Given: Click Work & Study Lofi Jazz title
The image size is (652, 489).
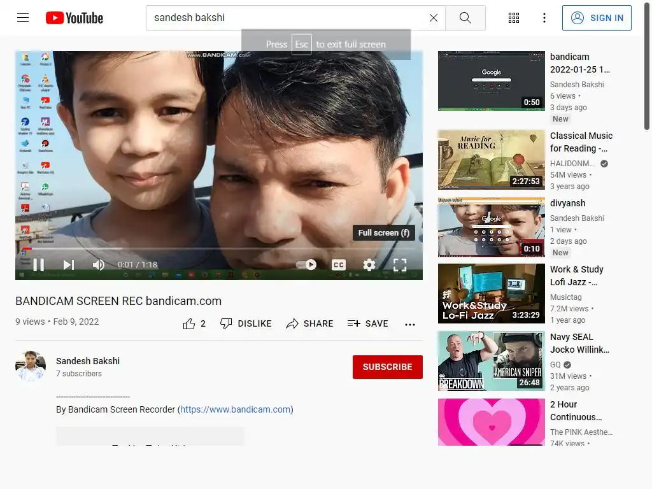Looking at the screenshot, I should click(x=576, y=276).
